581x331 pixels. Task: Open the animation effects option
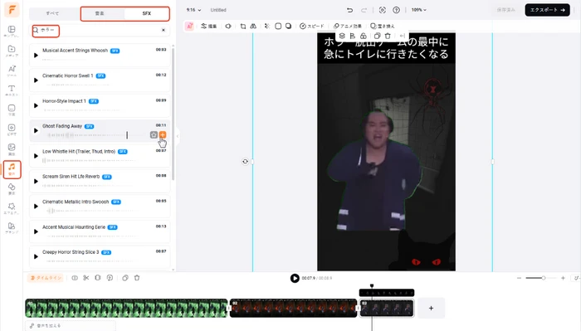[347, 26]
